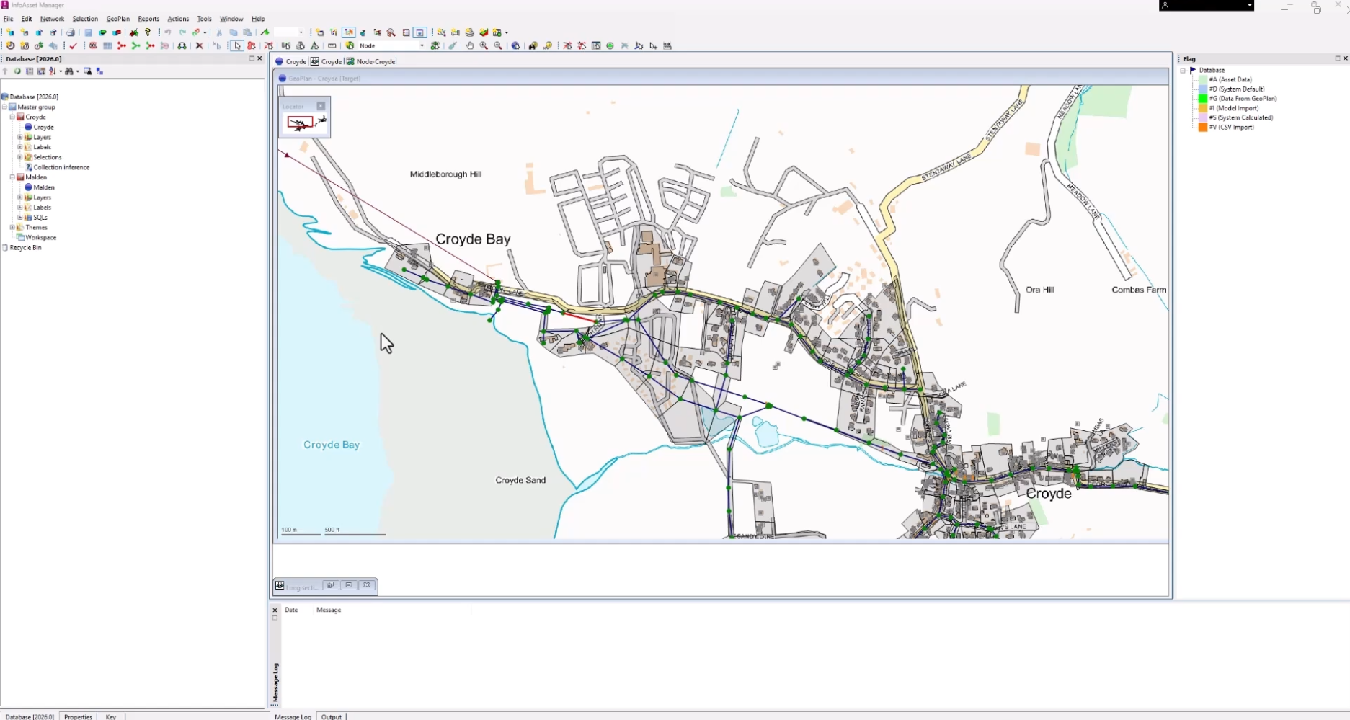1350x720 pixels.
Task: Switch to the Output tab
Action: tap(332, 716)
